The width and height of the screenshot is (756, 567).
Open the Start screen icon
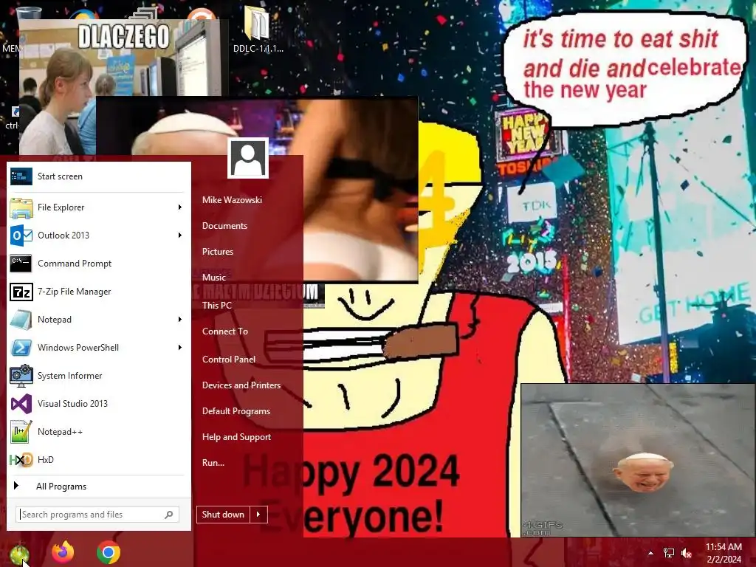[21, 176]
